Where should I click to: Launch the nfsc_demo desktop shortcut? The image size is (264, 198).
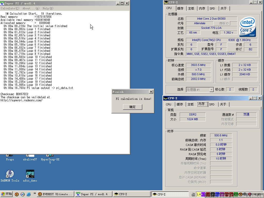pyautogui.click(x=30, y=176)
